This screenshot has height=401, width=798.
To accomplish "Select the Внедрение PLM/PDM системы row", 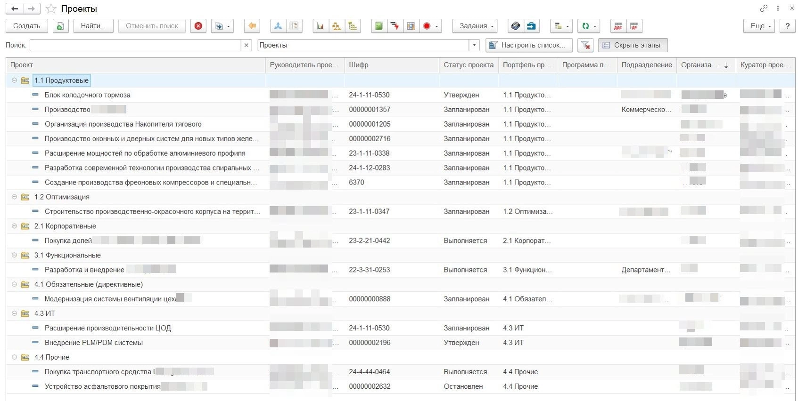I will coord(93,343).
